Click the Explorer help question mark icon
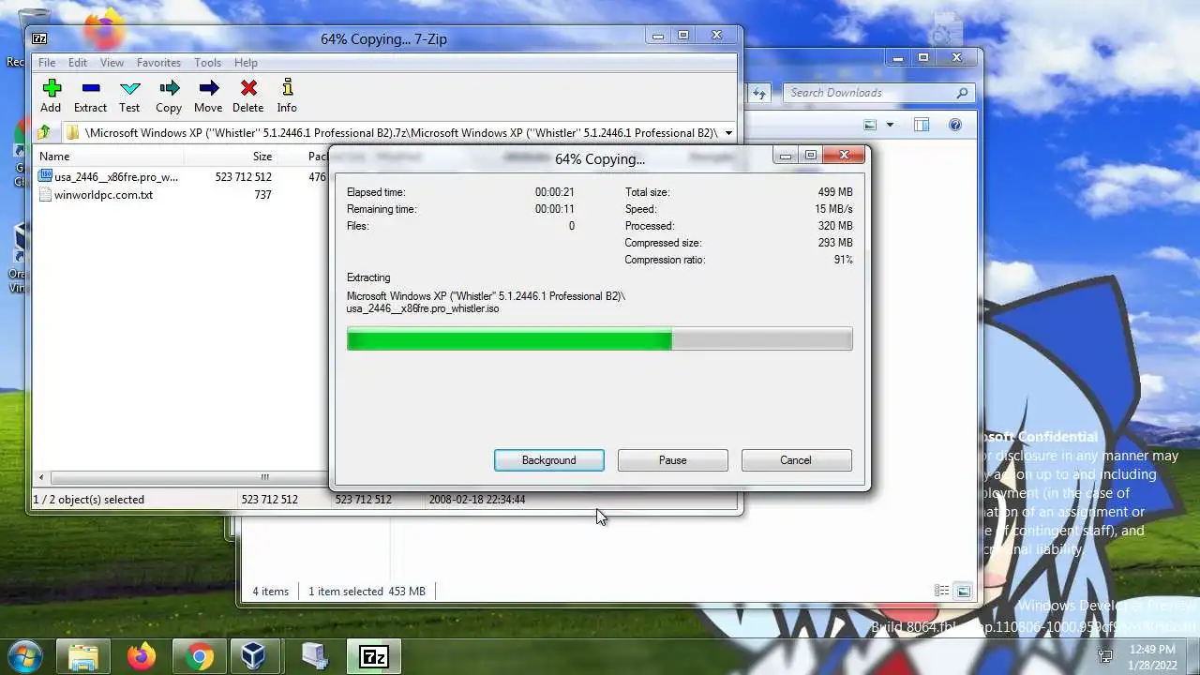 (955, 125)
